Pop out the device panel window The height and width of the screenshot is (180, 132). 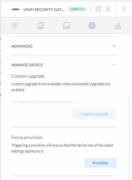(99, 9)
